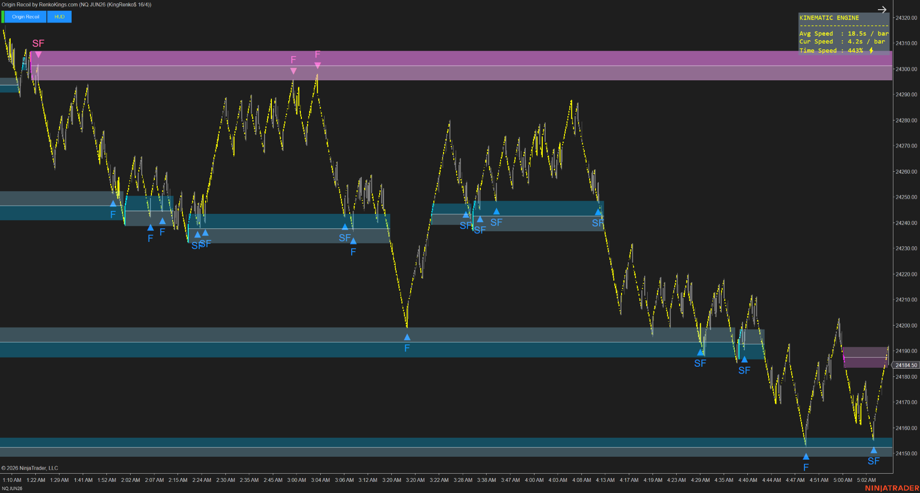The image size is (920, 493).
Task: Click the current price marker 24184.50
Action: click(x=906, y=365)
